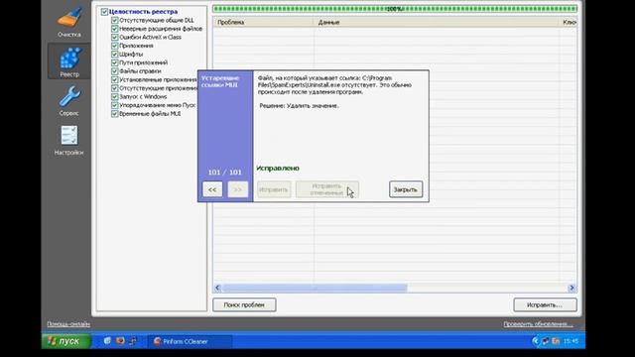Click the language indicator in tray
This screenshot has height=357, width=635.
pyautogui.click(x=556, y=341)
